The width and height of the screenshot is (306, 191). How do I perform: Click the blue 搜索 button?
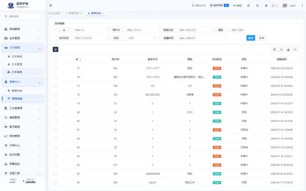click(x=251, y=38)
